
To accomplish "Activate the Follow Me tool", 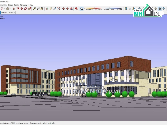I will point(18,9).
